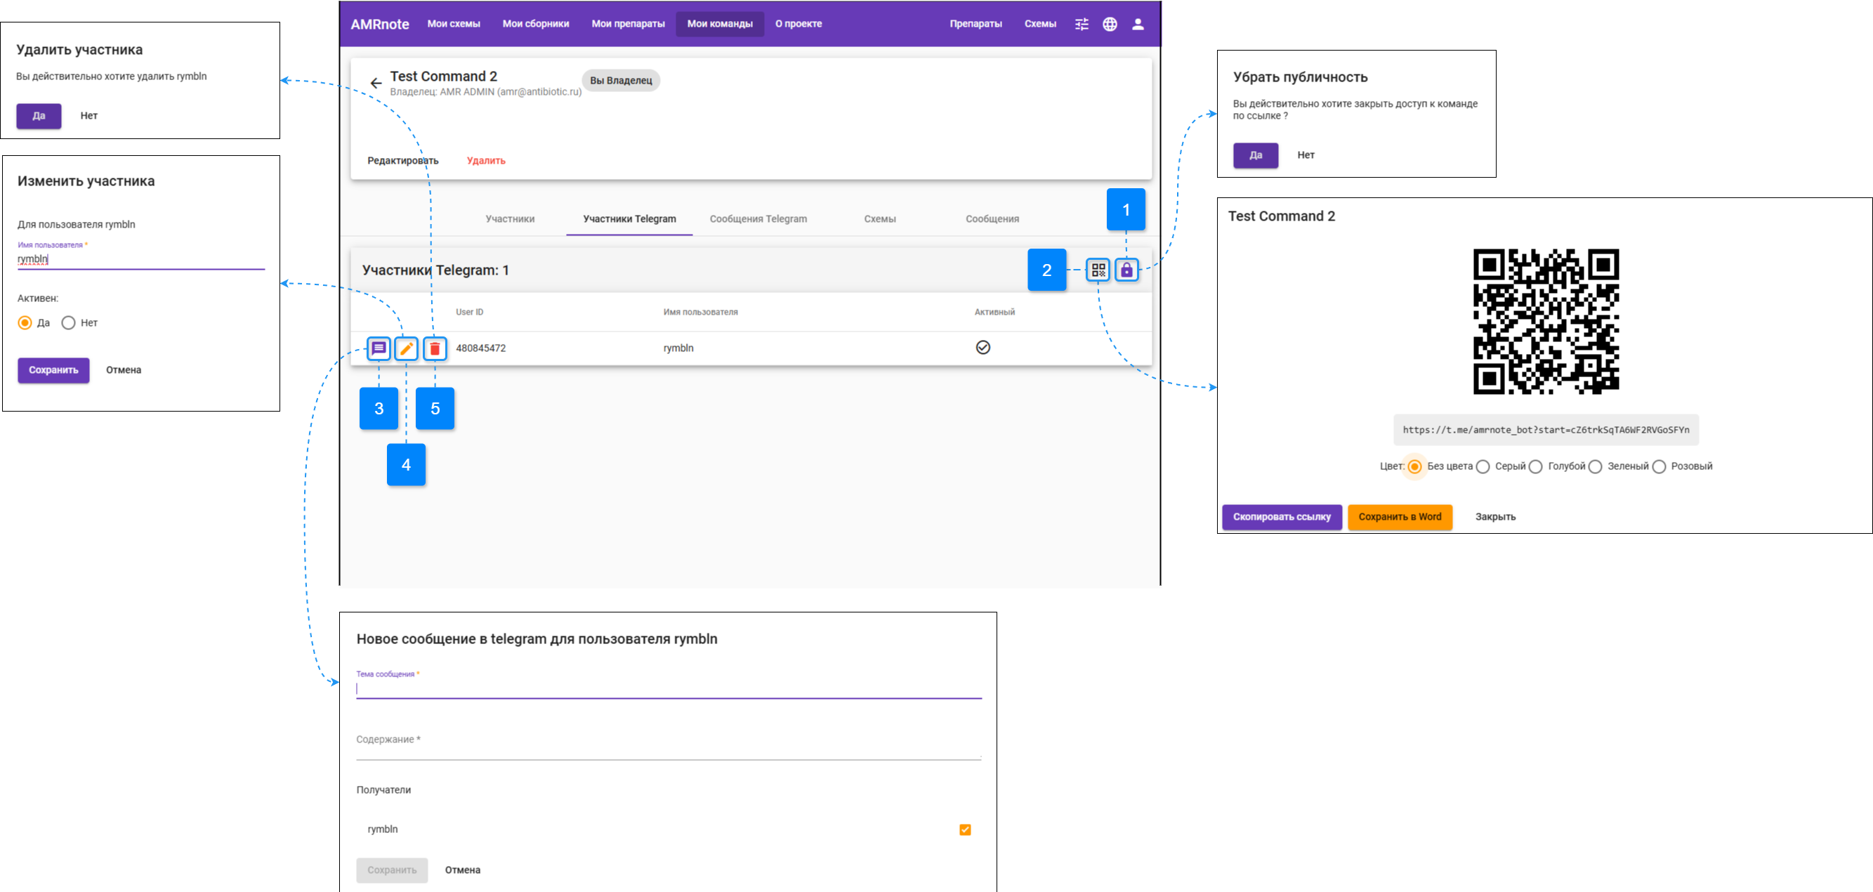
Task: Delete participant rymbln with trash icon
Action: [435, 348]
